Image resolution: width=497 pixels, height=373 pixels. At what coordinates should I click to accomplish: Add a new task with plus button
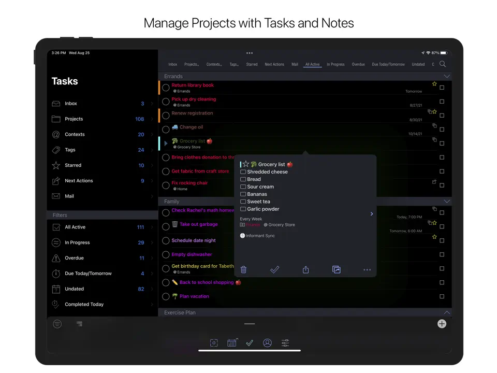pos(442,324)
